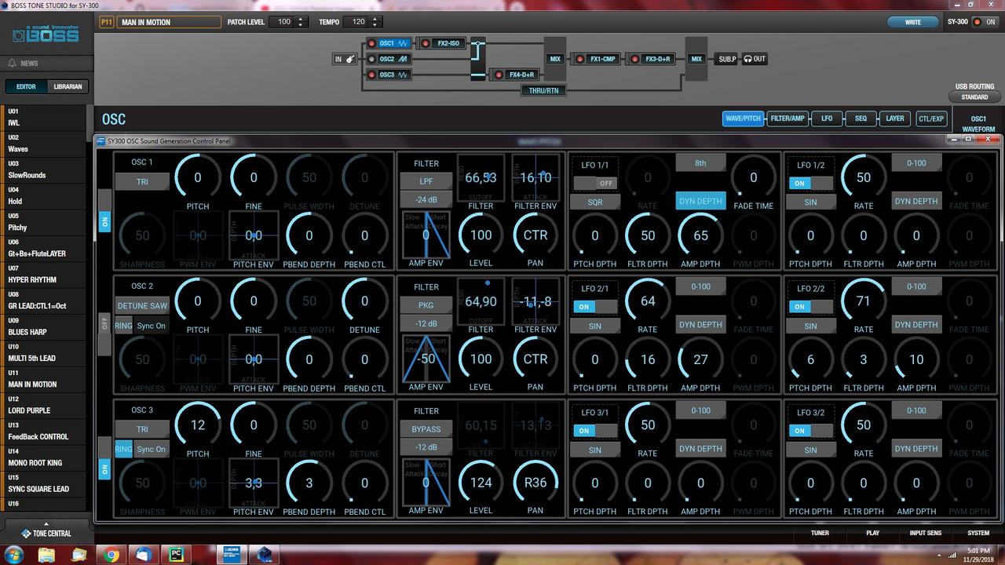Open OSC 3 BYPASS filter type selector
The height and width of the screenshot is (565, 1005).
[426, 429]
